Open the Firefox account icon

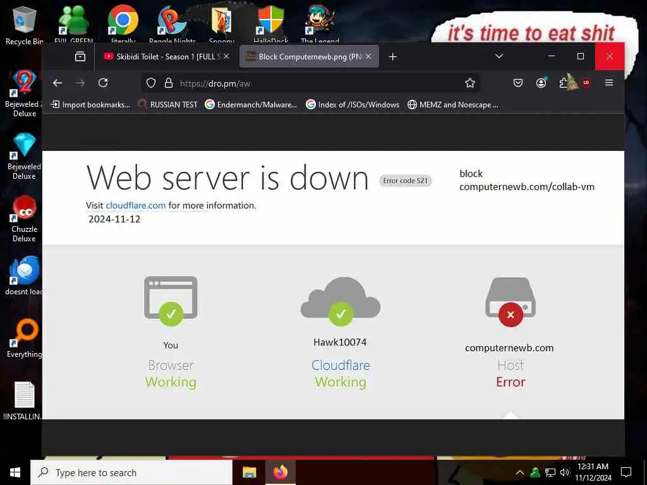(x=541, y=83)
